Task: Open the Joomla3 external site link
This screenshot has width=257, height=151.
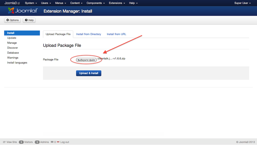Action: (12, 3)
